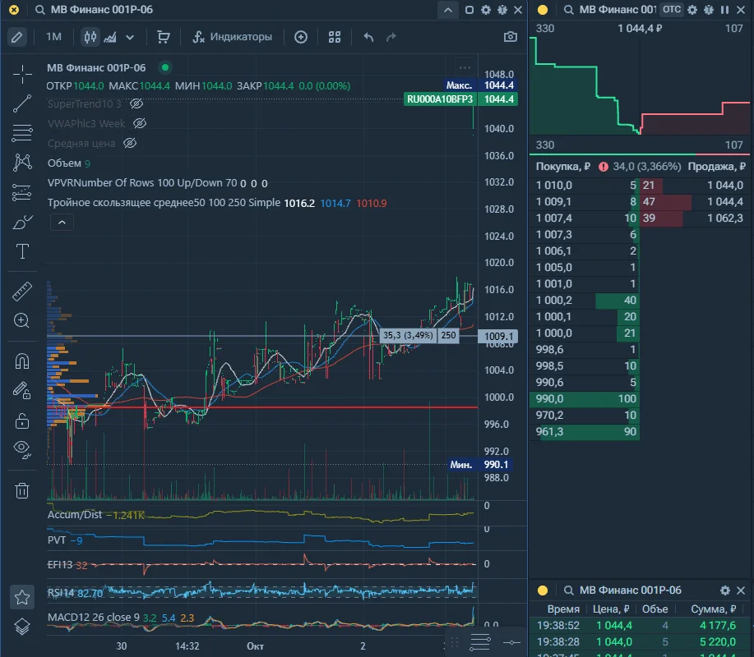754x657 pixels.
Task: Open the chart widget settings gear
Action: 486,10
